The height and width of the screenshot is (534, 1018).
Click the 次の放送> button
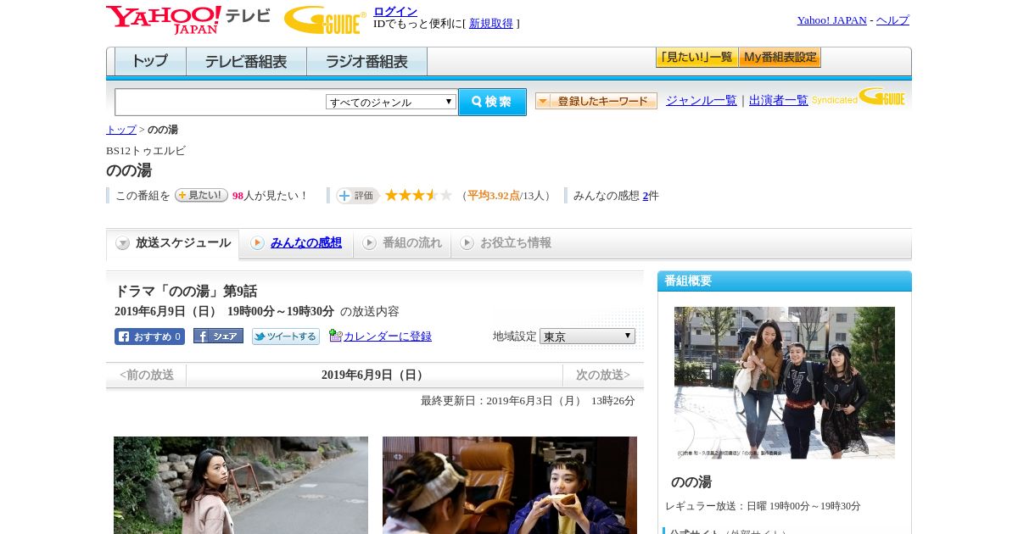(603, 375)
